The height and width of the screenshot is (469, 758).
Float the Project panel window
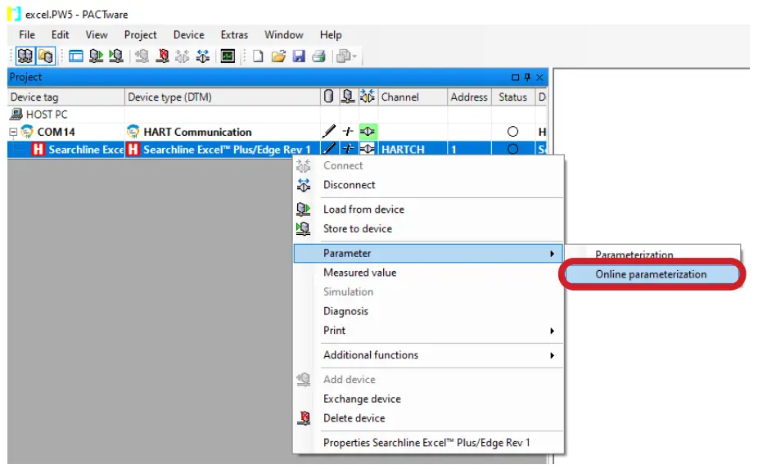point(516,77)
